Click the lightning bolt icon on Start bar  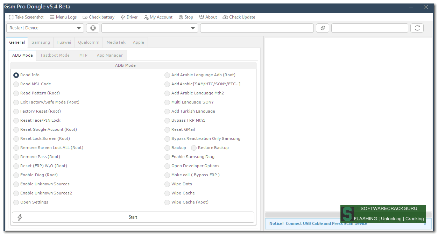pyautogui.click(x=20, y=217)
